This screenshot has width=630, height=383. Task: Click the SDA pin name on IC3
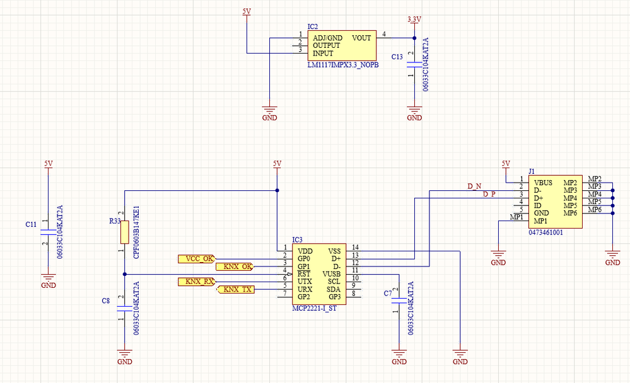point(334,290)
